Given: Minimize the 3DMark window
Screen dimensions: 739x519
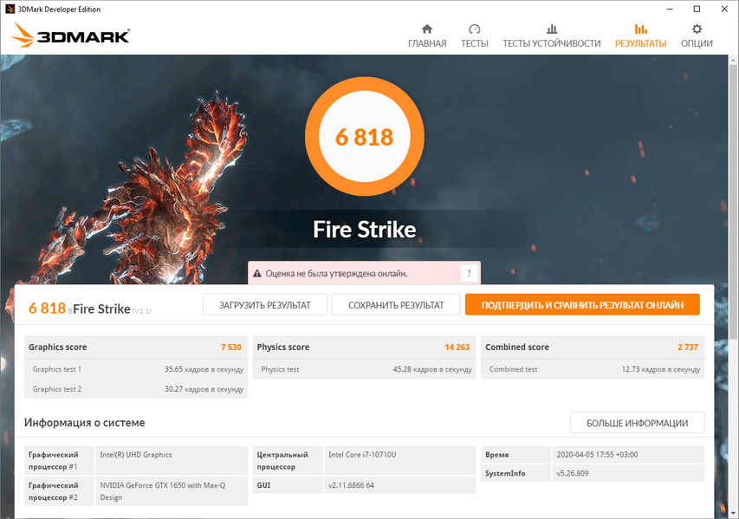Looking at the screenshot, I should 670,9.
